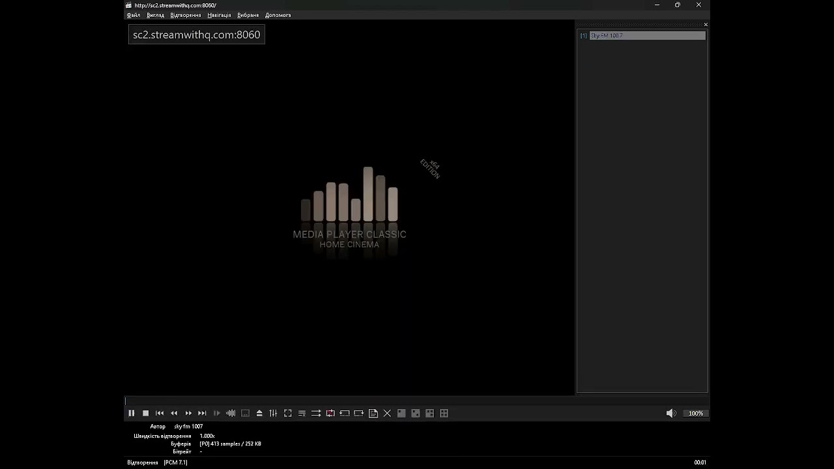Click the fast-forward double-arrow button
The height and width of the screenshot is (469, 834).
coord(188,413)
